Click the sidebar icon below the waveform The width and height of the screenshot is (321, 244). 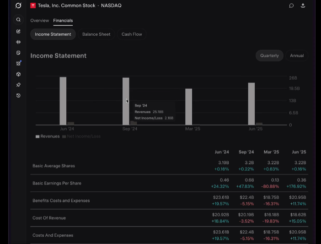[18, 53]
